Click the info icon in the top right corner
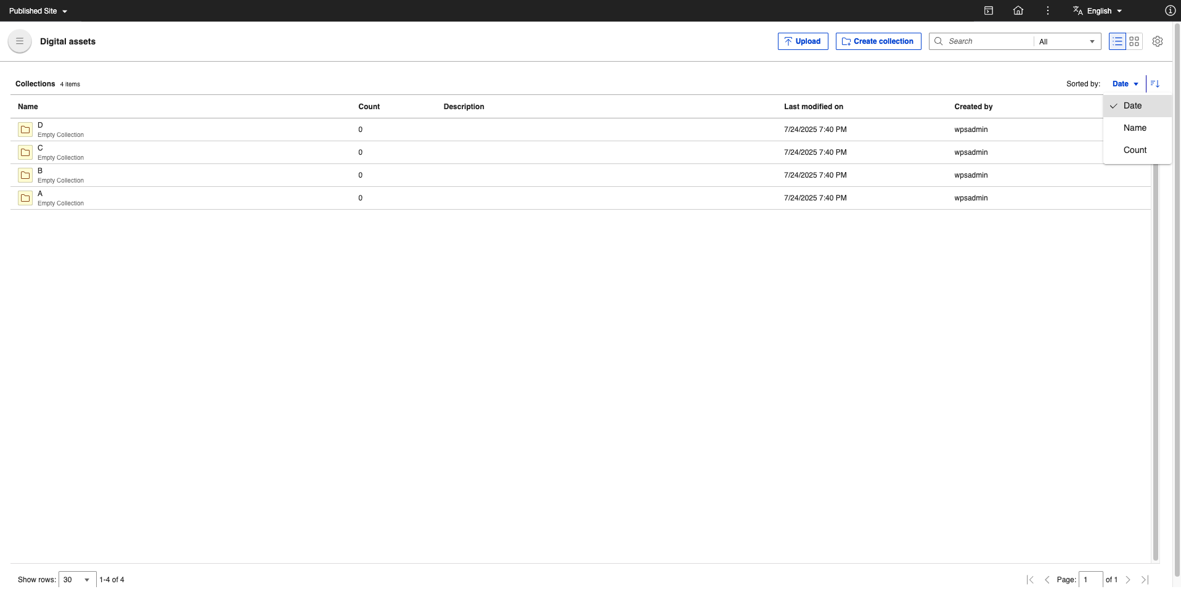This screenshot has width=1181, height=589. coord(1169,10)
